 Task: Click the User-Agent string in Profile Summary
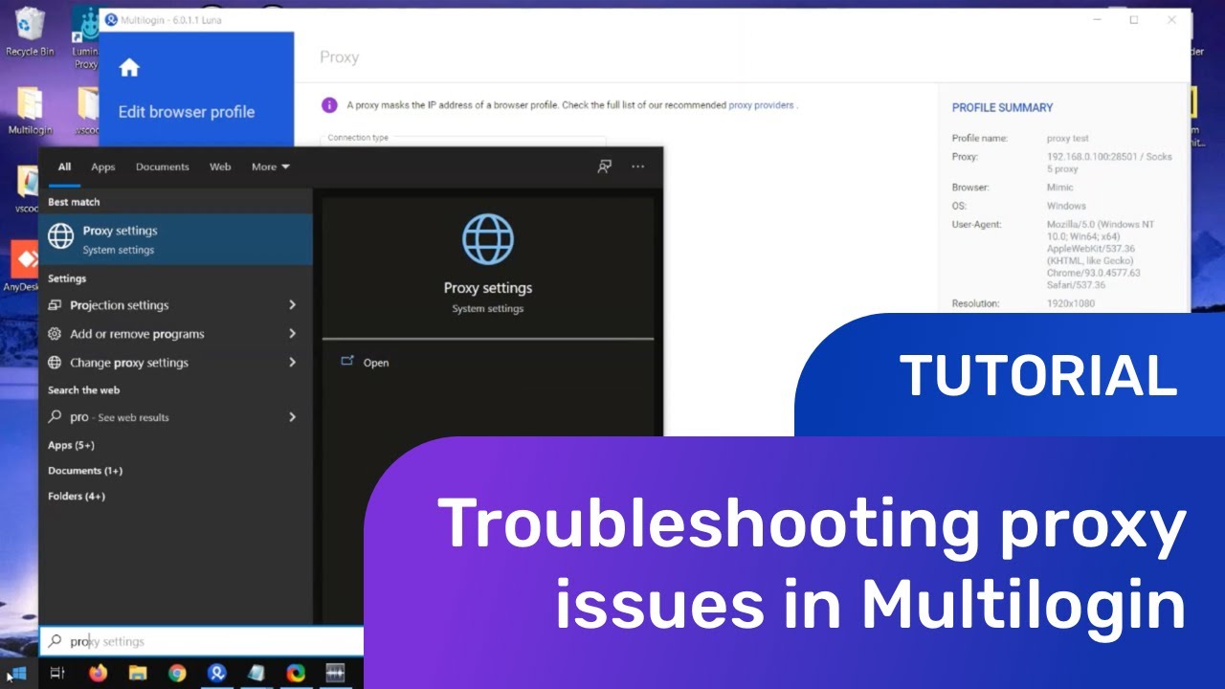(x=1101, y=255)
